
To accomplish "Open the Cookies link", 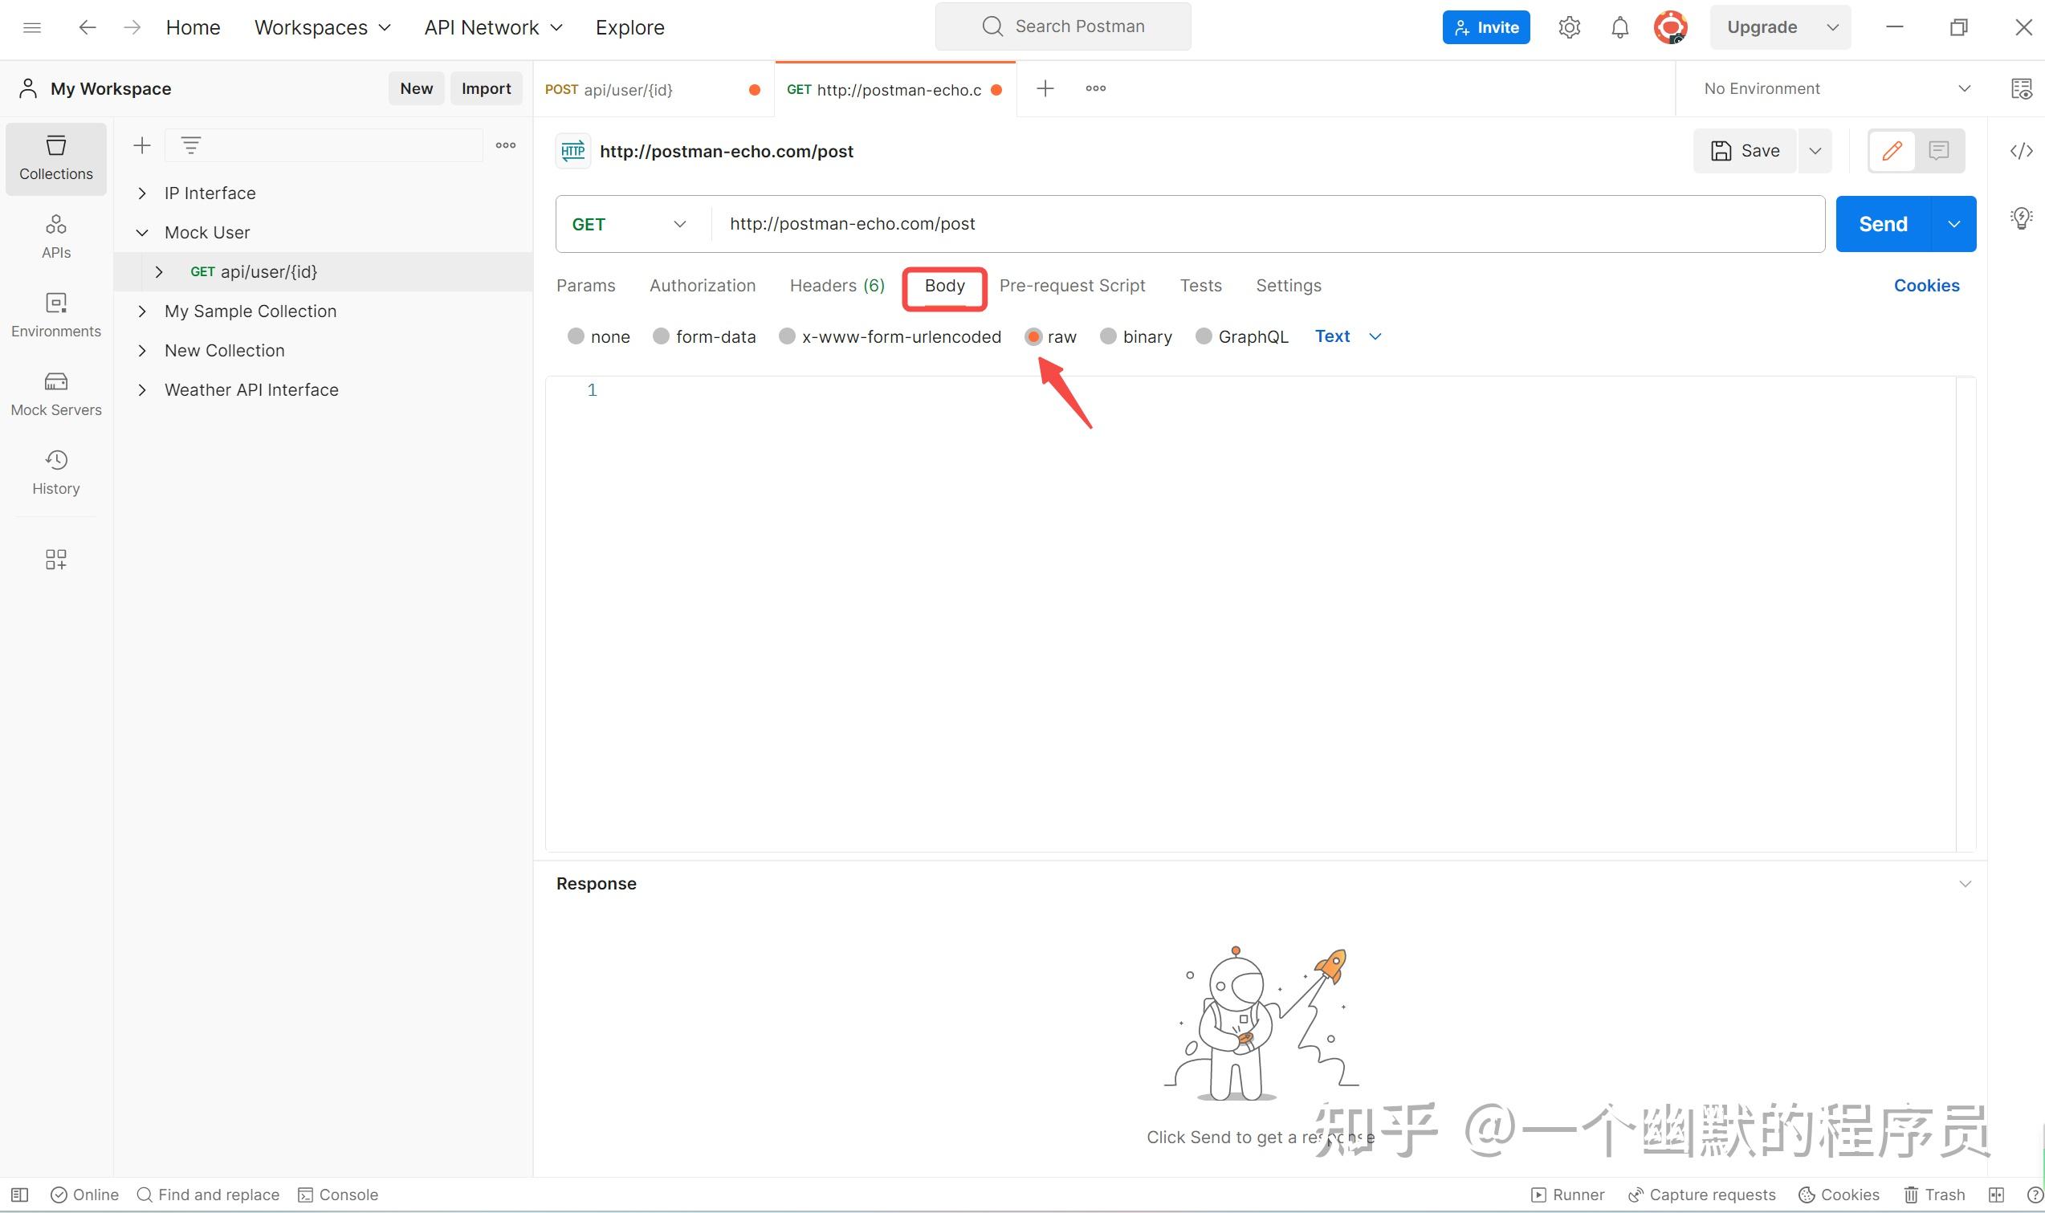I will (1925, 284).
